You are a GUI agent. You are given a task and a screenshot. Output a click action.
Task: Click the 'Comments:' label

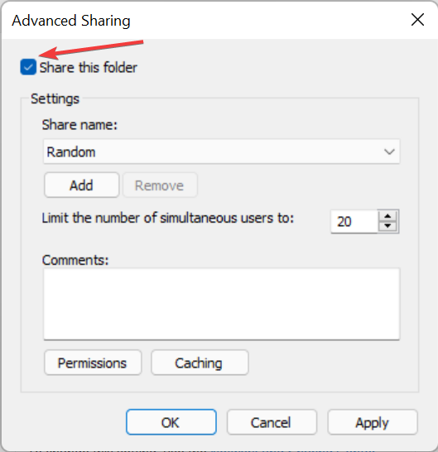tap(75, 260)
